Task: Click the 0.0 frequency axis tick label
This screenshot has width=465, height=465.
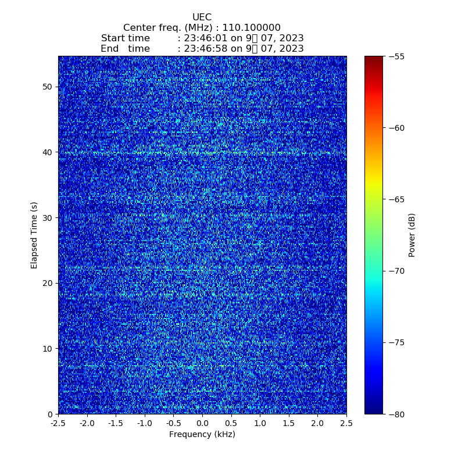Action: coord(202,423)
